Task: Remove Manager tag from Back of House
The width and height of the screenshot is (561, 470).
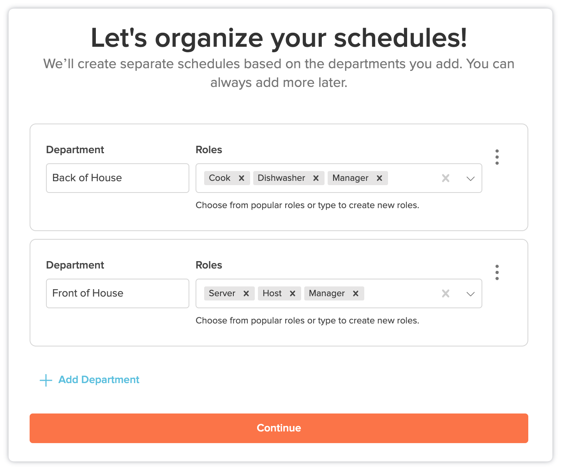Action: (379, 178)
